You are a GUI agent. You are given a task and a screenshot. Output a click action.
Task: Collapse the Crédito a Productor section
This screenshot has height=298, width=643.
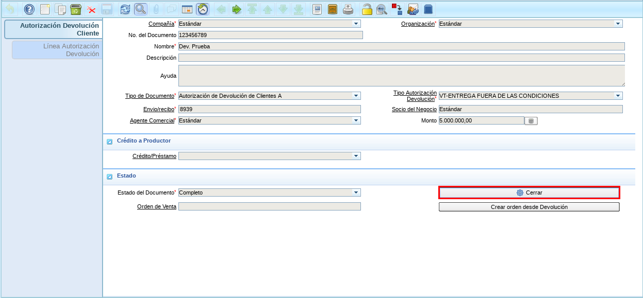[109, 142]
